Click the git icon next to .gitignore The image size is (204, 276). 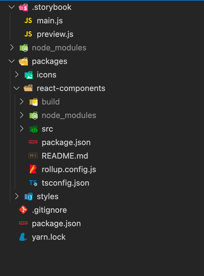point(23,210)
